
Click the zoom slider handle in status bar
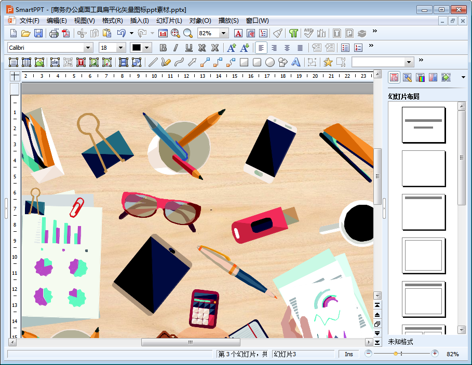coord(396,354)
